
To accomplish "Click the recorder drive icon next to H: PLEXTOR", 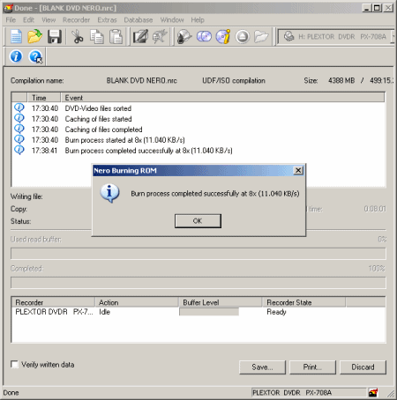I will (288, 36).
